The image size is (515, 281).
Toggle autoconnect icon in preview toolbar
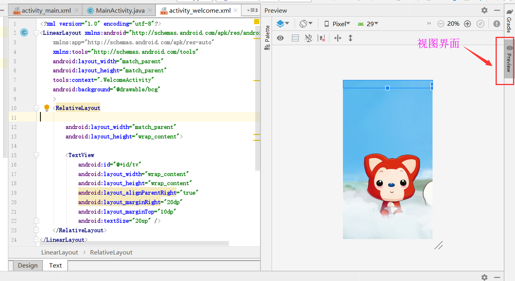pos(308,38)
